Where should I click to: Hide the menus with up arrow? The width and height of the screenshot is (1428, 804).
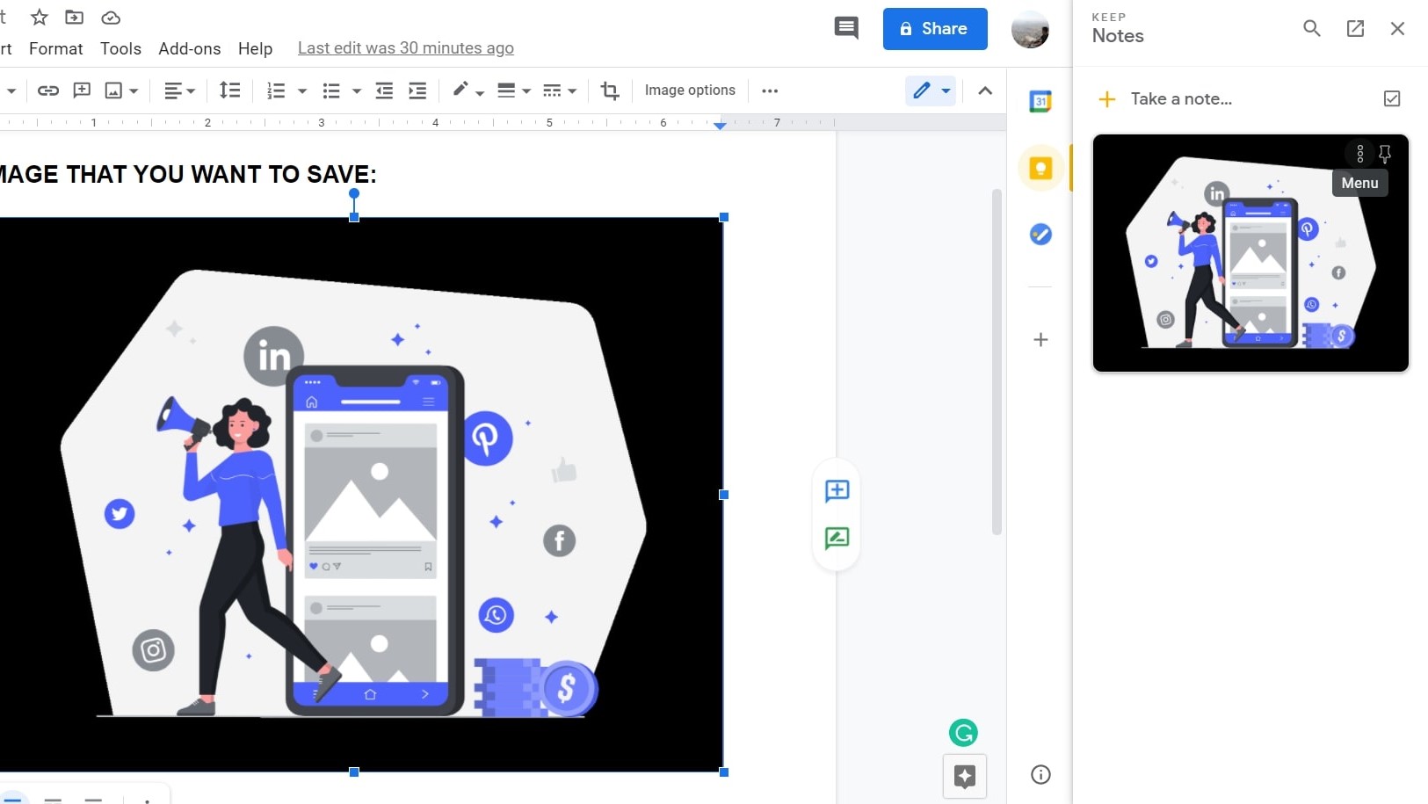pyautogui.click(x=985, y=91)
